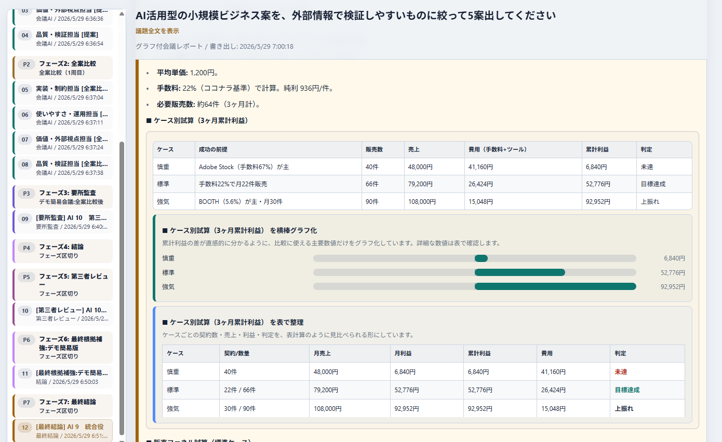Image resolution: width=722 pixels, height=442 pixels.
Task: Click the 標準 bar in the chart
Action: click(520, 272)
